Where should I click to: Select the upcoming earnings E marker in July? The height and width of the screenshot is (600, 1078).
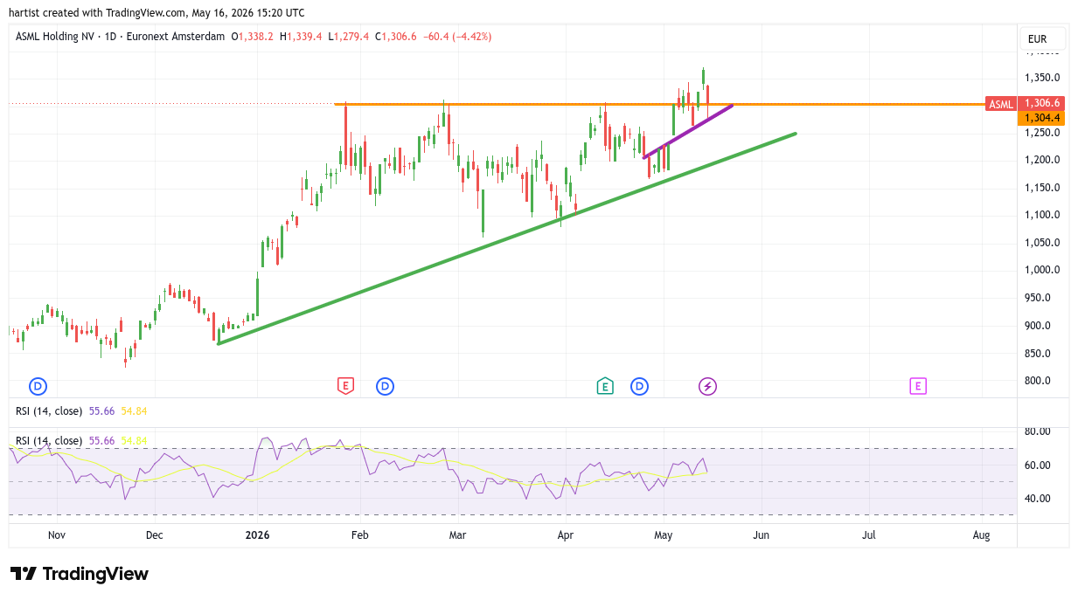917,386
